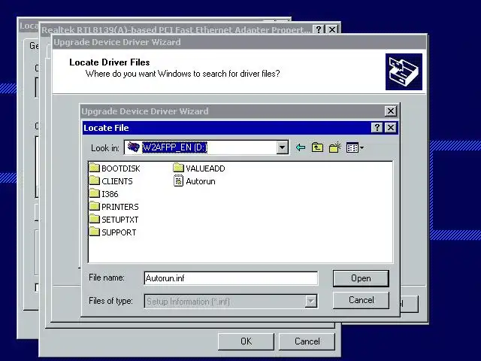The width and height of the screenshot is (481, 361).
Task: Create a new folder in Locate File
Action: click(x=335, y=147)
